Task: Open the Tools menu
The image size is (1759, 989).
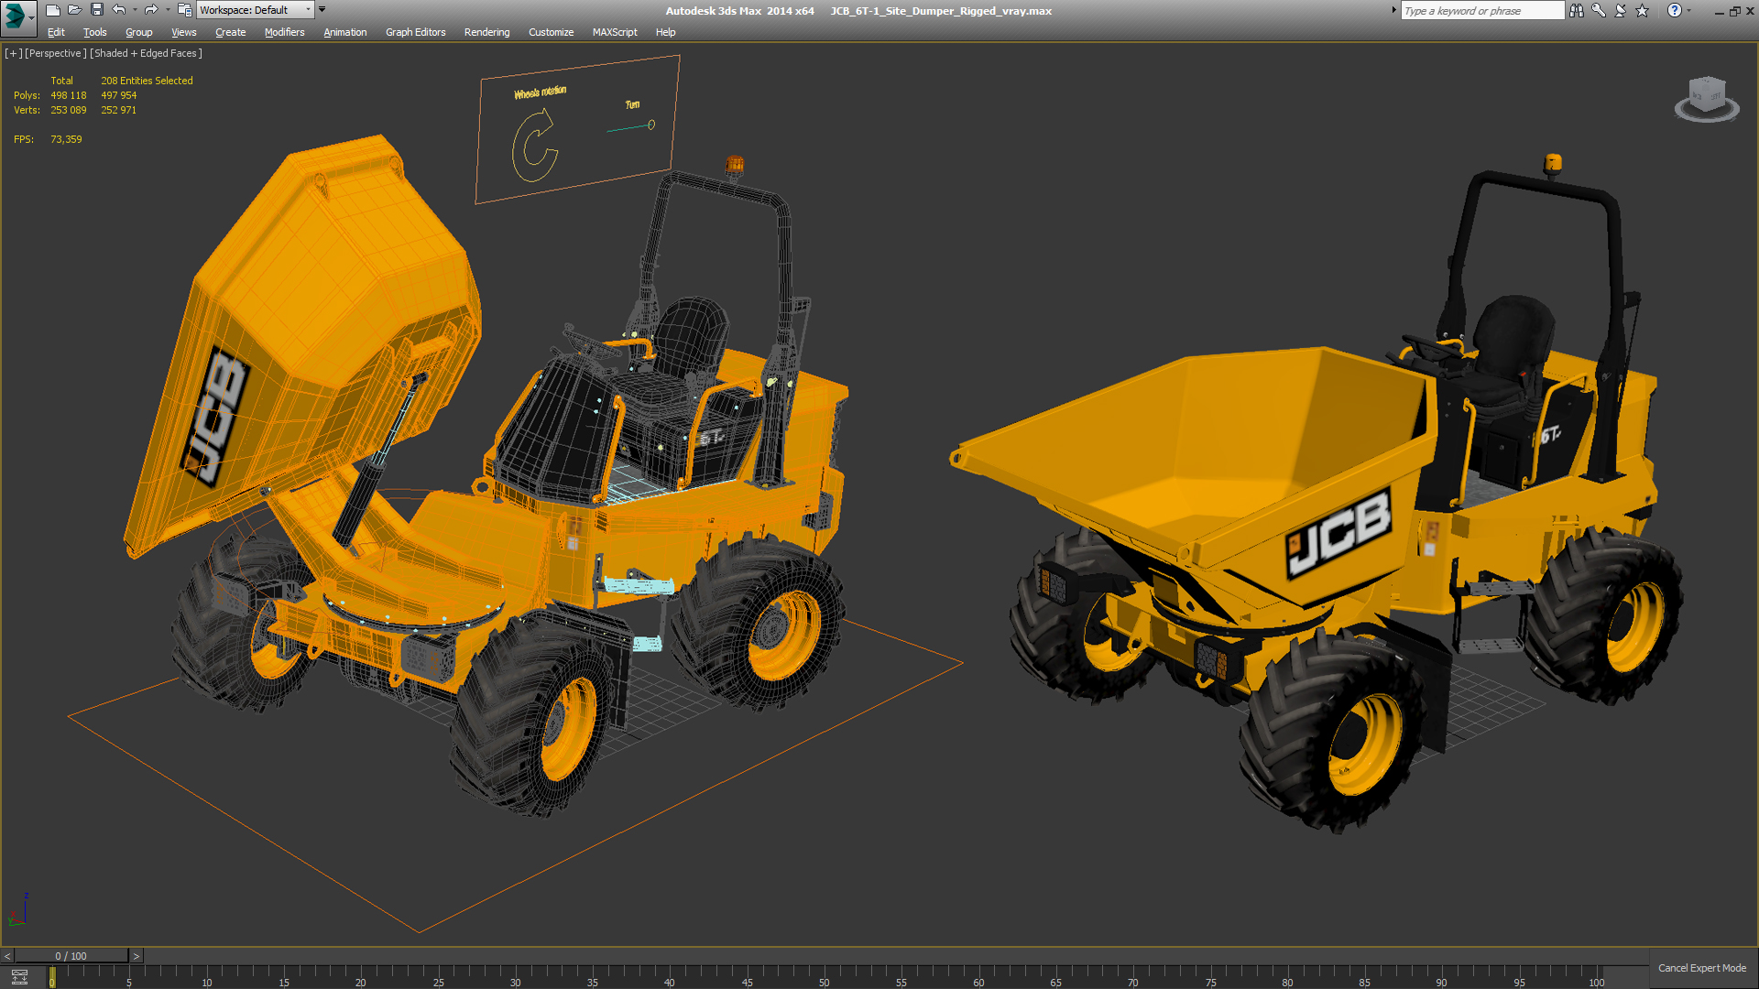Action: click(x=95, y=32)
